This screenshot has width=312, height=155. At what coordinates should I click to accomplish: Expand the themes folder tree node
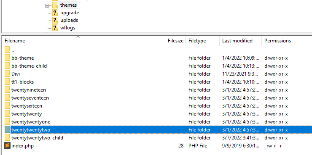pyautogui.click(x=47, y=6)
